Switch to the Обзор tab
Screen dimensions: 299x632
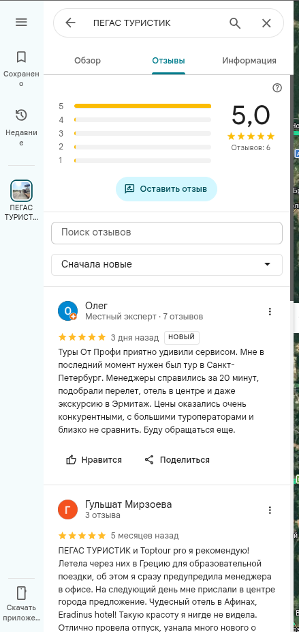(87, 61)
